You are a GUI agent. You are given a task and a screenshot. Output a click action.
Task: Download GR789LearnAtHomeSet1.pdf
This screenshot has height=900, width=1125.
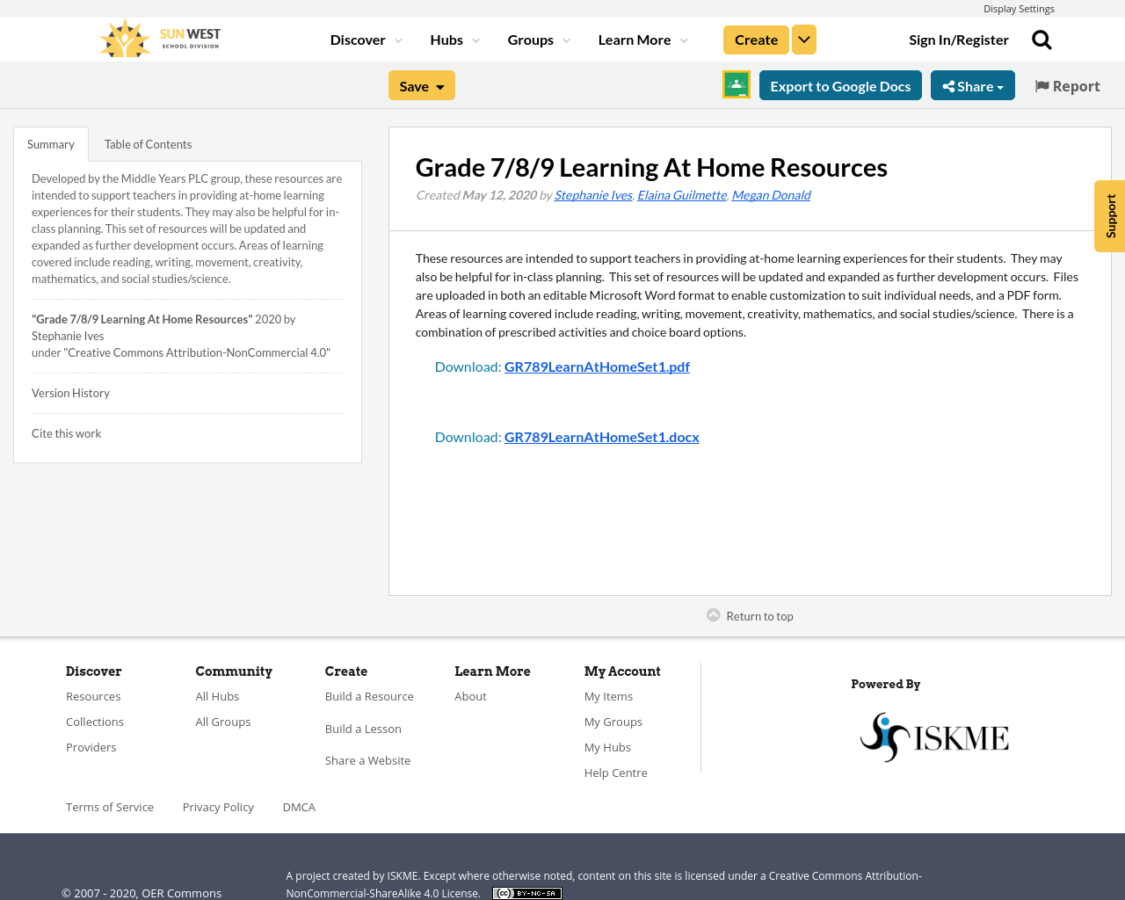(597, 366)
